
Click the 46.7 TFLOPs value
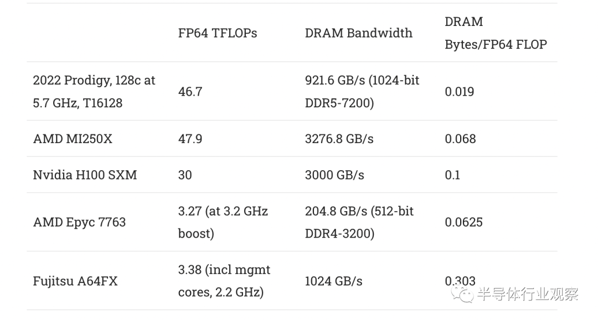[190, 92]
